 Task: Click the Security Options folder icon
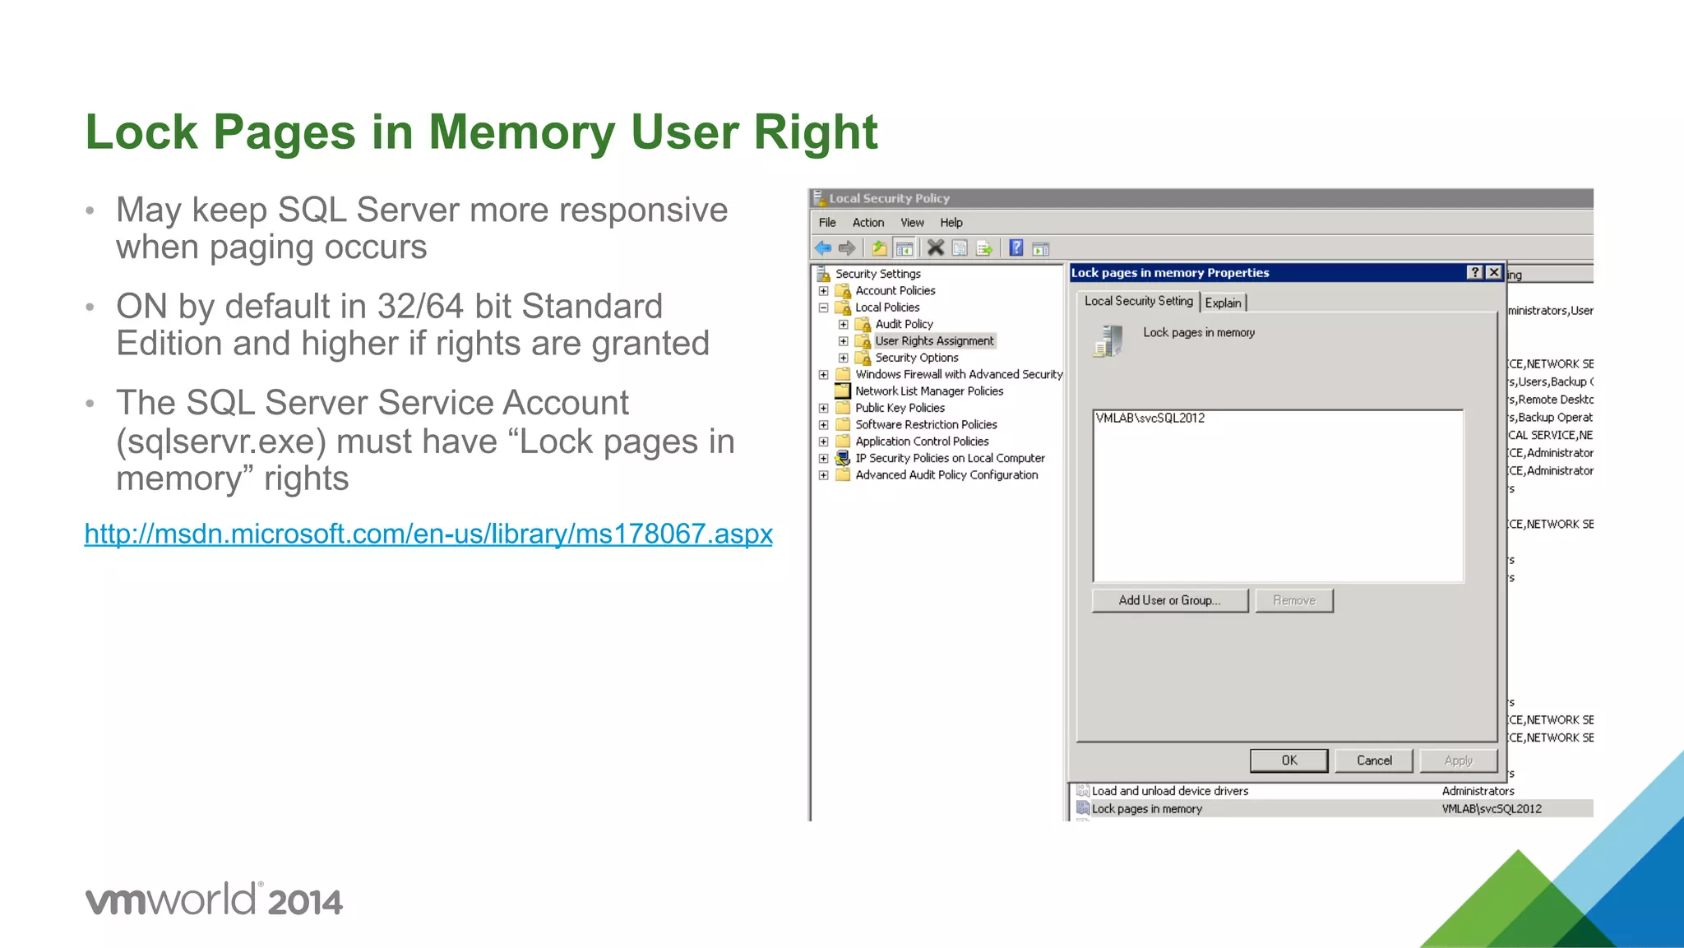(x=863, y=358)
